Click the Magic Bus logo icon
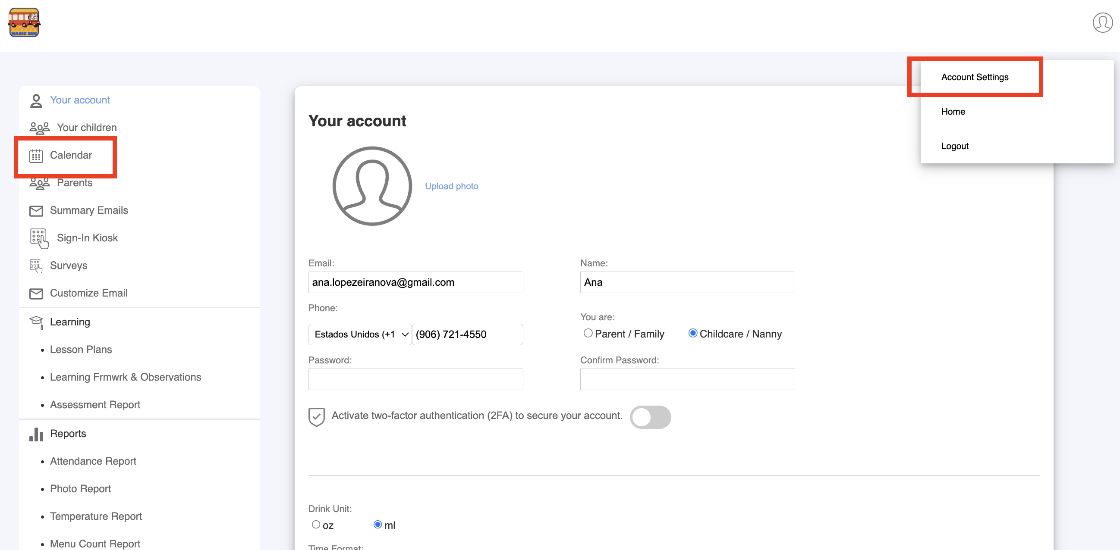1120x550 pixels. (x=24, y=22)
